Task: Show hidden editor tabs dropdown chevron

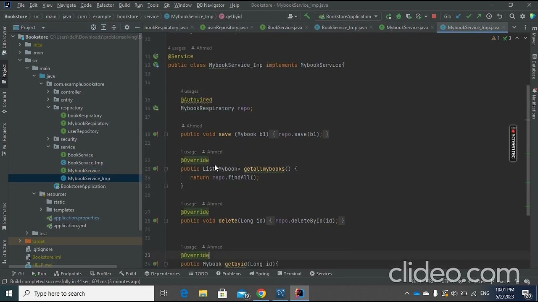Action: (x=514, y=27)
